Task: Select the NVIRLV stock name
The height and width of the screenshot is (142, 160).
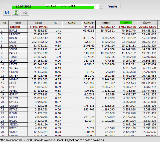Action: (x=14, y=102)
